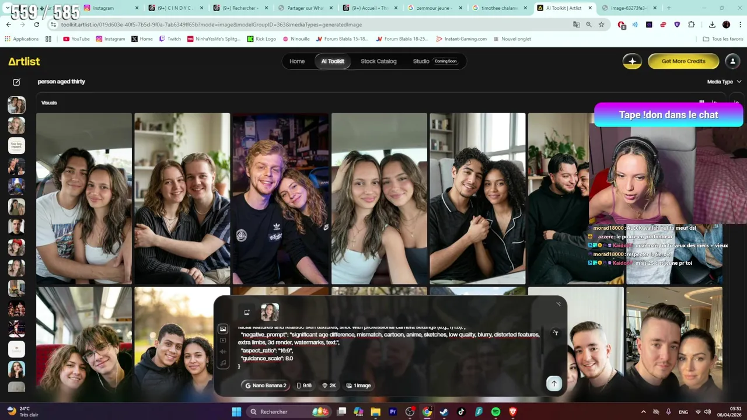Open first couple image with white t-shirt man
Image resolution: width=747 pixels, height=420 pixels.
tap(84, 198)
